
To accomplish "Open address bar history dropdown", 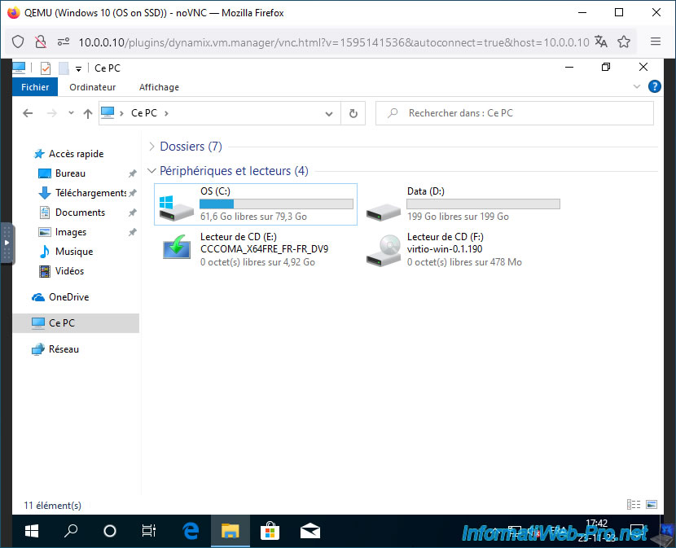I will point(329,114).
